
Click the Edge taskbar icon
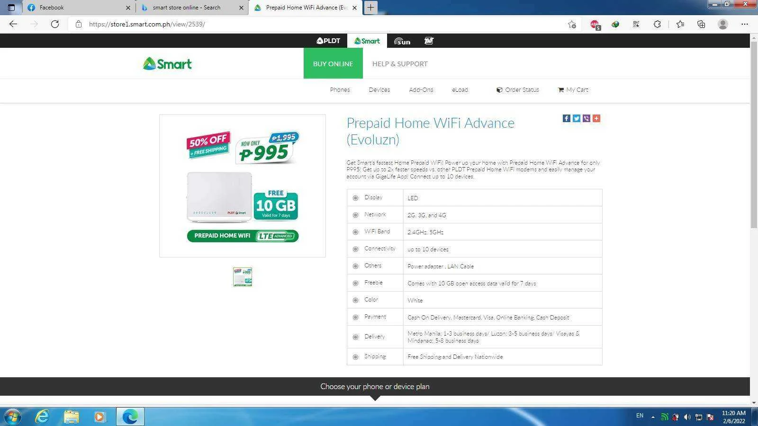[130, 417]
